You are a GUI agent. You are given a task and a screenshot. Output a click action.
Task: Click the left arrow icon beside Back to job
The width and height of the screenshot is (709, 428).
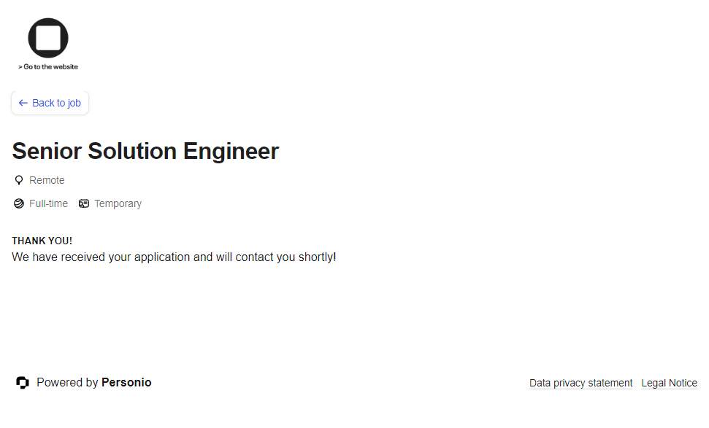click(23, 104)
